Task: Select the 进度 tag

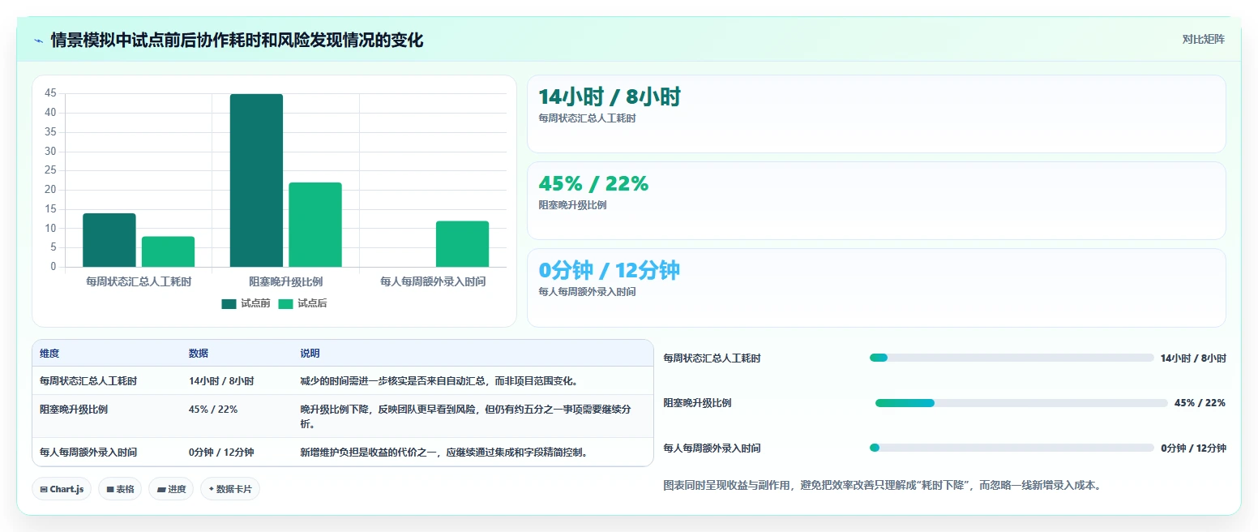Action: click(171, 489)
